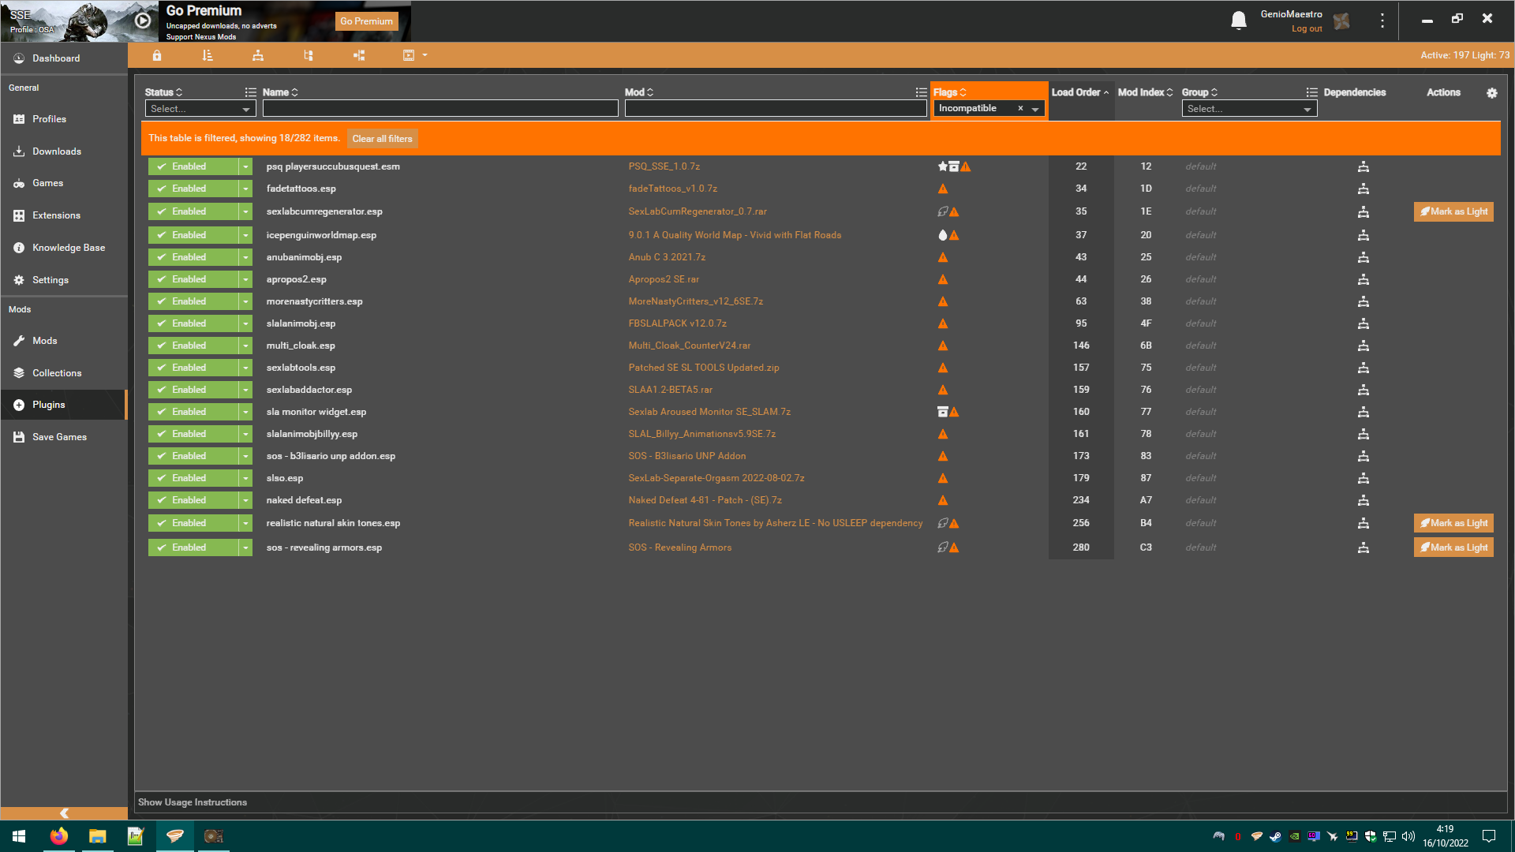Open Notepad++ from the taskbar
This screenshot has width=1515, height=852.
pos(136,836)
